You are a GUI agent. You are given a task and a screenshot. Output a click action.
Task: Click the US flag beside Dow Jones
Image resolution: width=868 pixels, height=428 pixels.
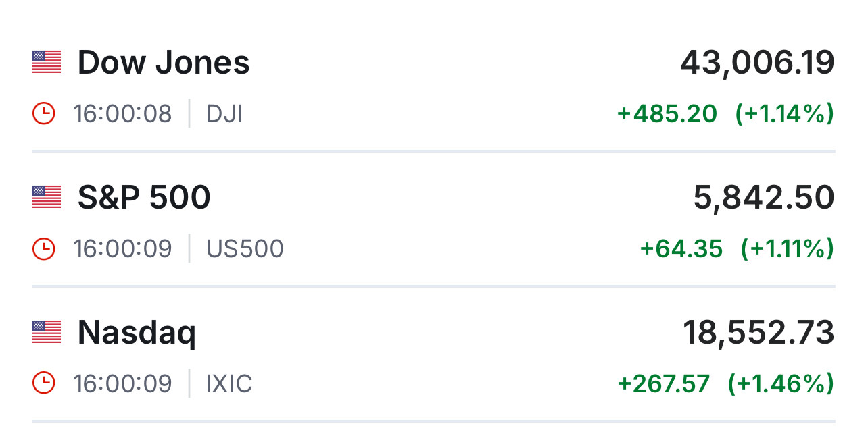pos(47,62)
